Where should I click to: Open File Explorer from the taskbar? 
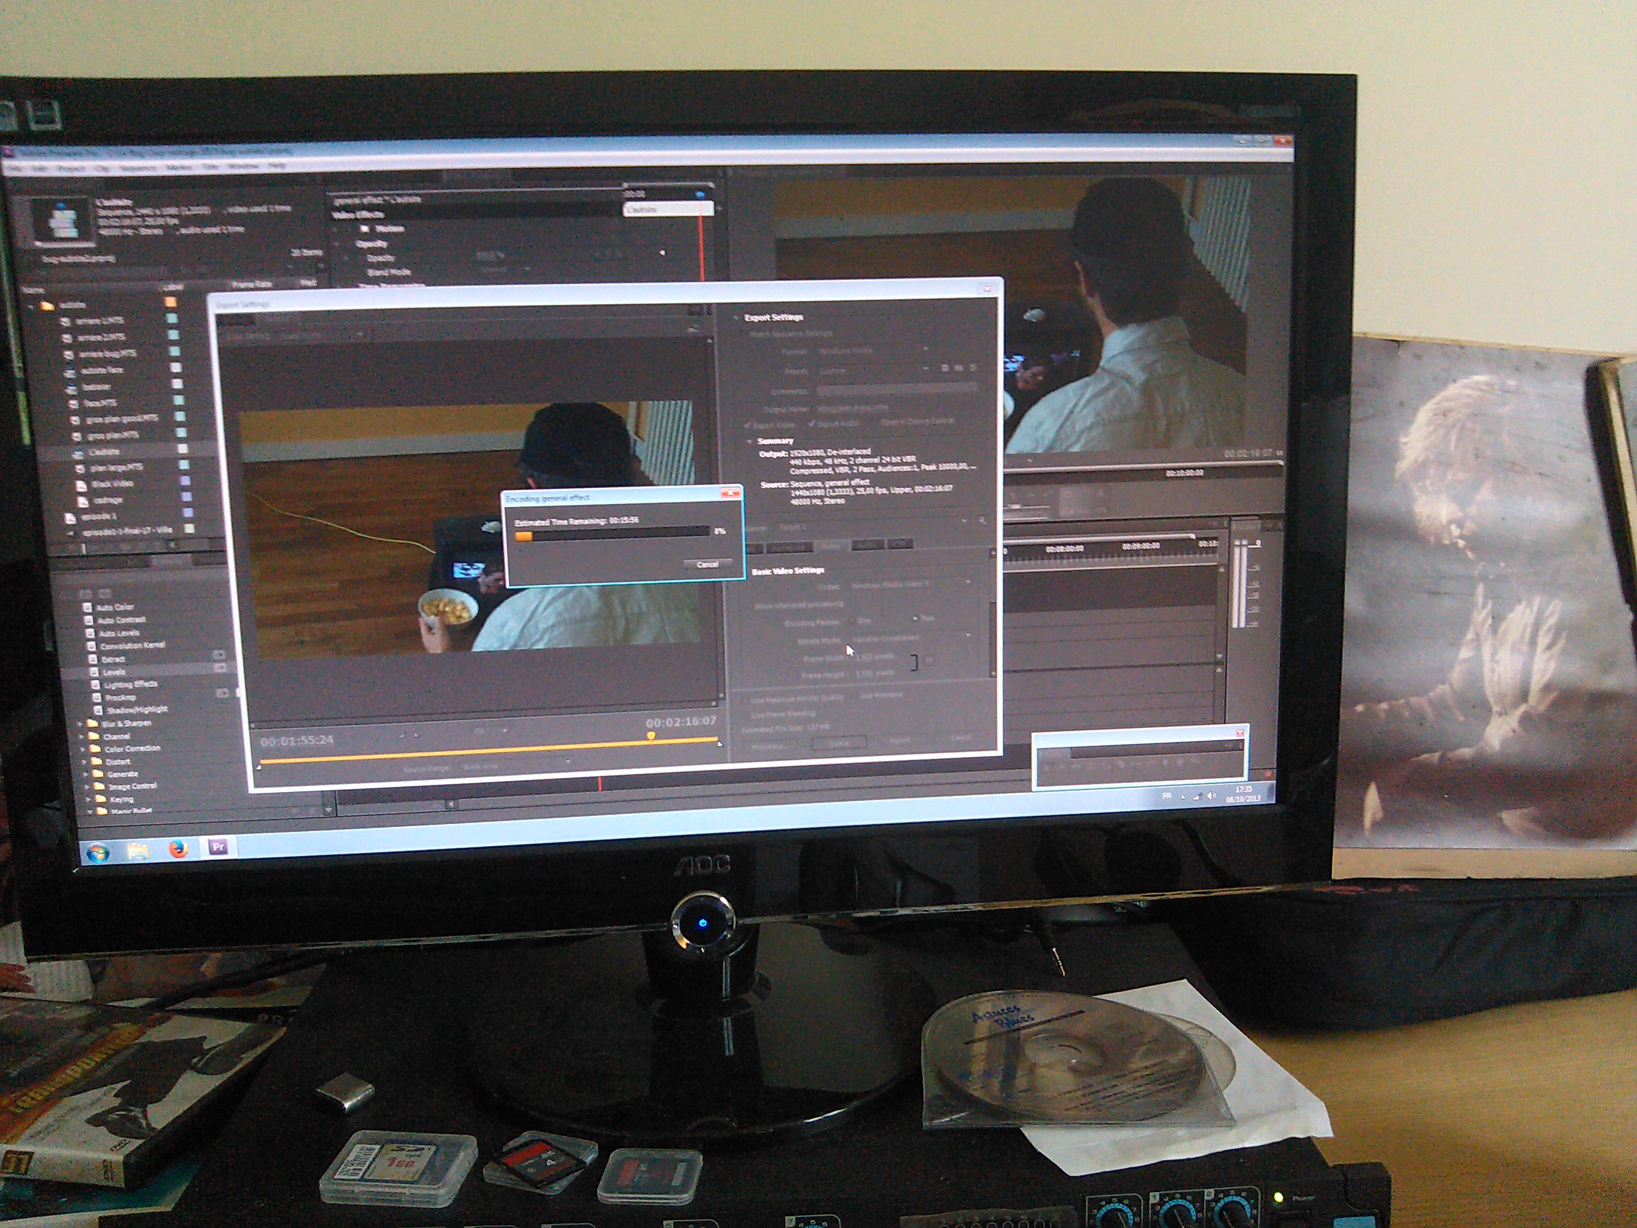[x=137, y=850]
